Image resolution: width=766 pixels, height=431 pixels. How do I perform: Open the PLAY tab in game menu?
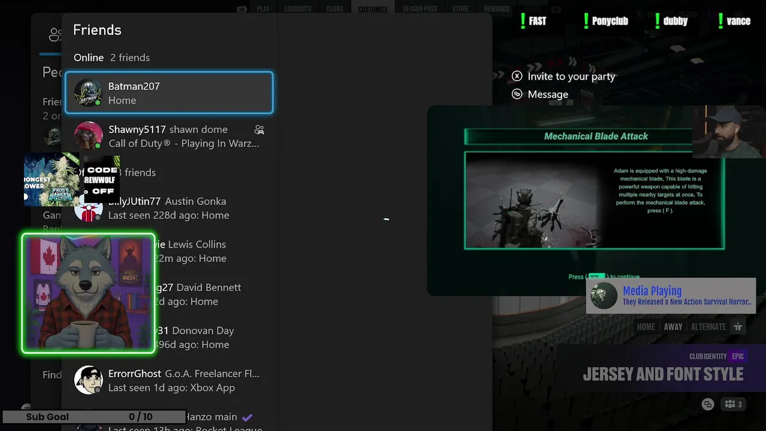pos(263,9)
